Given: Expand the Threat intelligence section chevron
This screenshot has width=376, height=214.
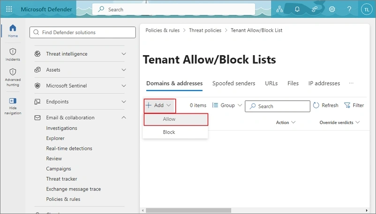Looking at the screenshot, I should coord(124,54).
